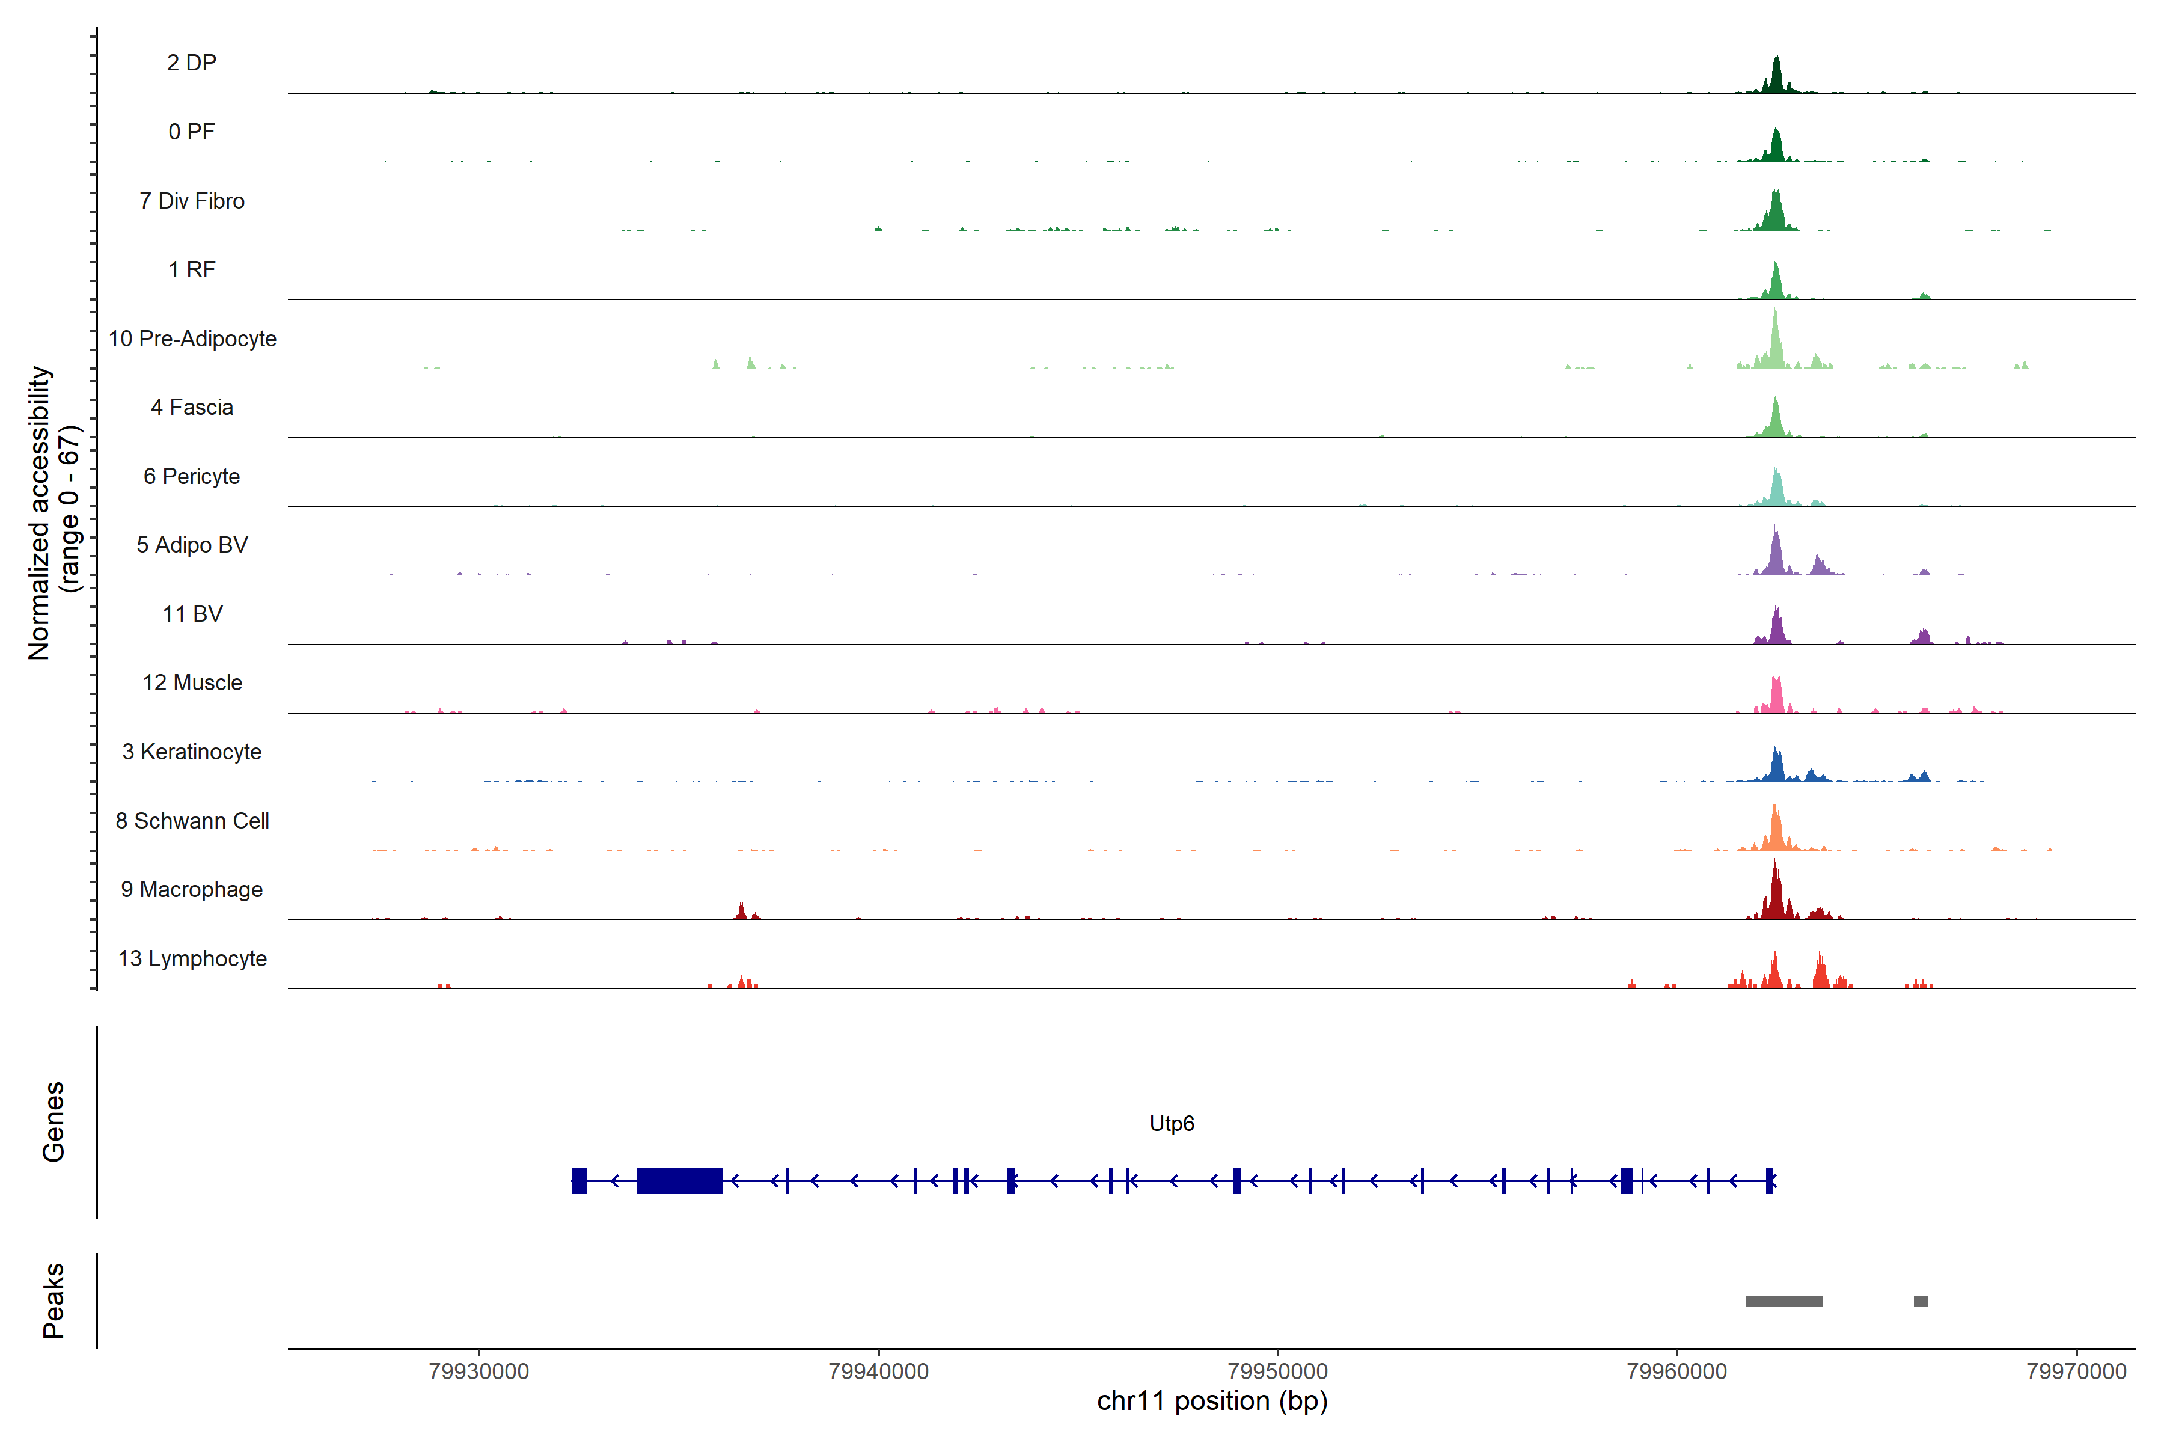Click the 10 Pre-Adipocyte track label
The image size is (2164, 1443).
point(191,339)
